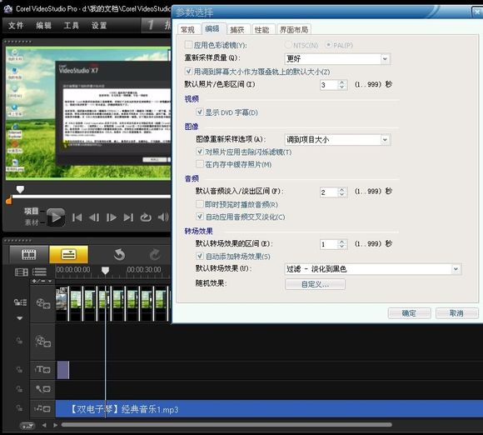
Task: Toggle 显示 DVD 字幕 checkbox
Action: (x=200, y=112)
